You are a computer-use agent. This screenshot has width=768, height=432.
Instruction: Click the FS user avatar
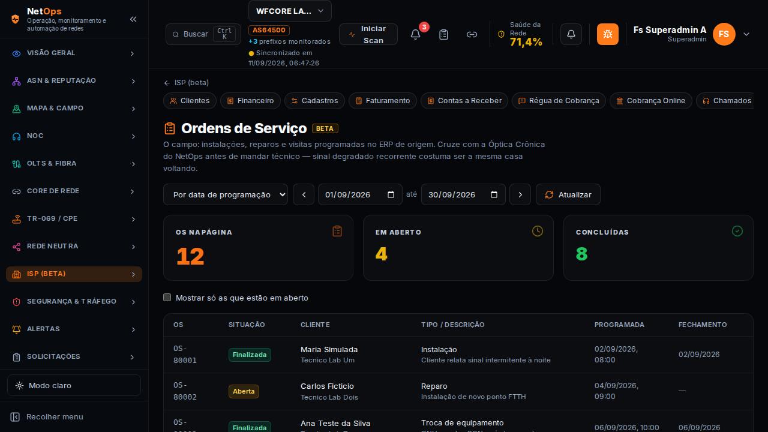[724, 34]
